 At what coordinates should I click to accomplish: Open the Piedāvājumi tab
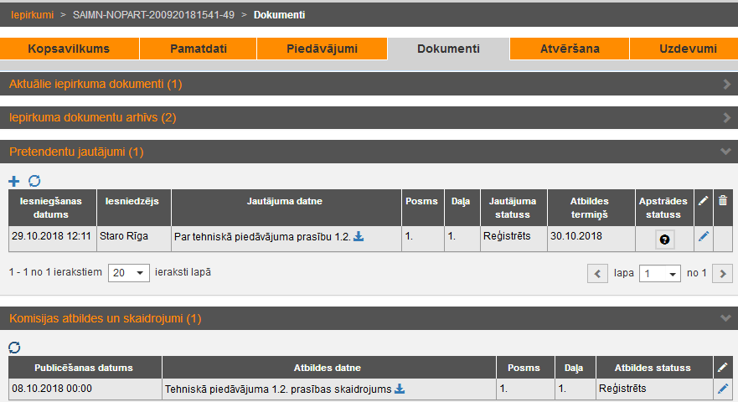coord(322,49)
